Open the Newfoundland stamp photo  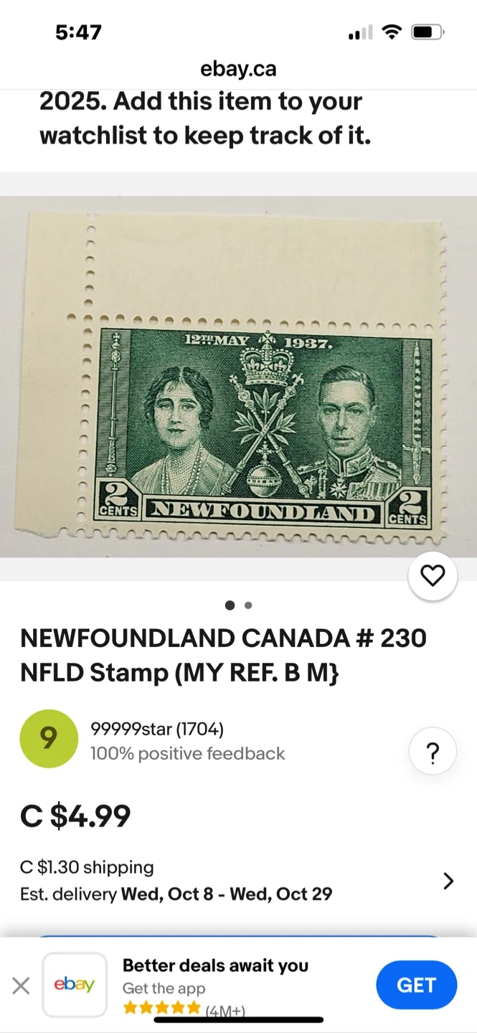[x=238, y=377]
